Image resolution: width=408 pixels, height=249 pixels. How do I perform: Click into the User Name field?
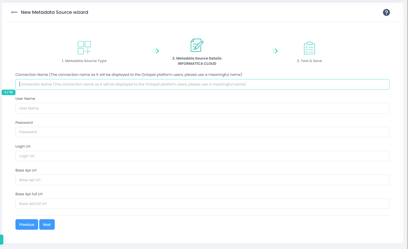202,108
